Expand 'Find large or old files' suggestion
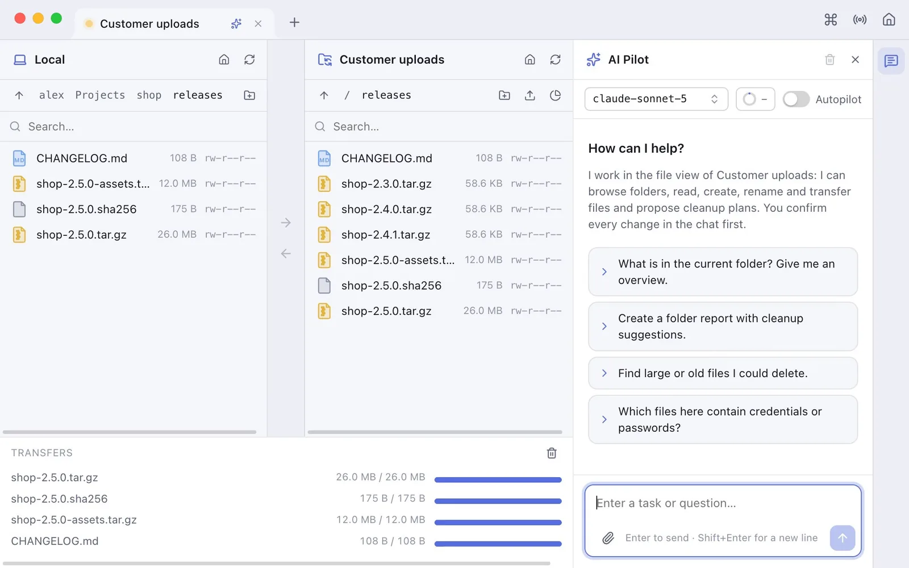The height and width of the screenshot is (568, 909). point(723,373)
